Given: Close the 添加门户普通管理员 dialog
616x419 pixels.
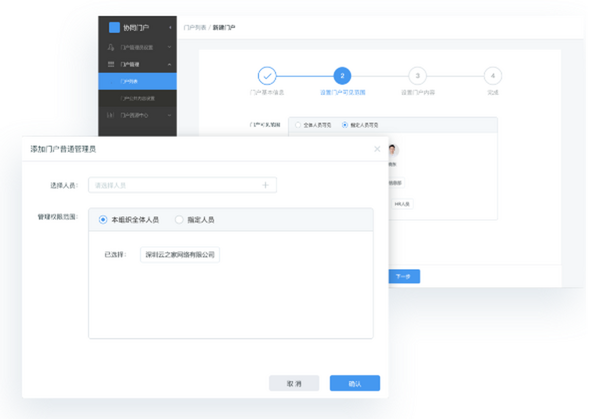Looking at the screenshot, I should [377, 149].
